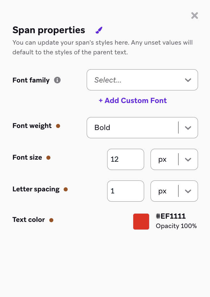Open the Font family Select dropdown

click(x=142, y=80)
